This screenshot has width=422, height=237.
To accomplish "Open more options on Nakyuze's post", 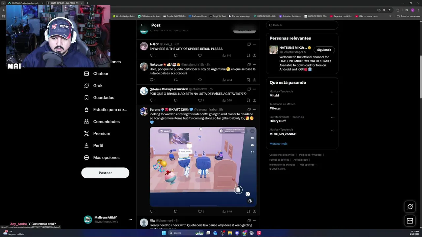I will coord(254,65).
